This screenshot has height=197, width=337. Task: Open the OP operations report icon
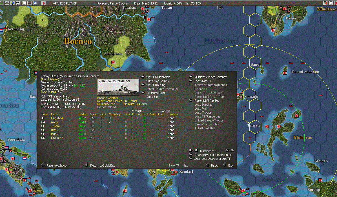(x=24, y=3)
